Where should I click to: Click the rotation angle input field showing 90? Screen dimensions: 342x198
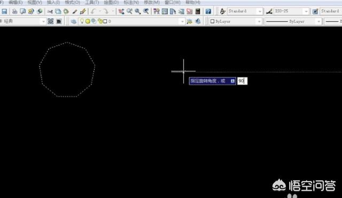pyautogui.click(x=242, y=81)
